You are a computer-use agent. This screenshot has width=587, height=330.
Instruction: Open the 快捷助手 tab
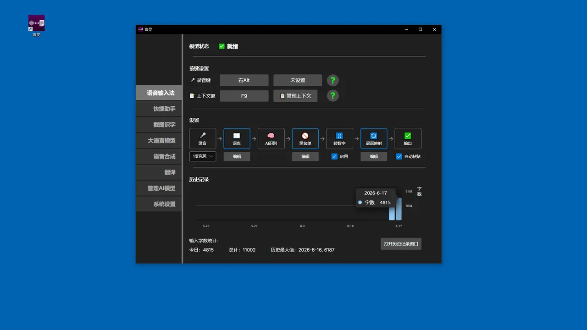[x=159, y=109]
